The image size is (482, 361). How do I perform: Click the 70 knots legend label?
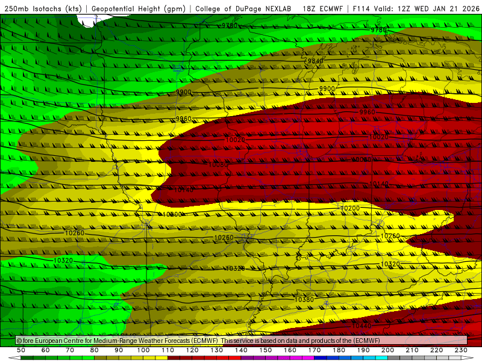point(70,350)
